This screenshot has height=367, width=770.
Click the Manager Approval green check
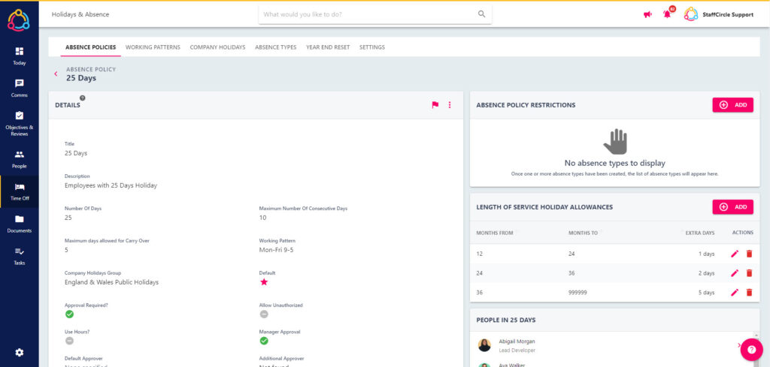[x=264, y=341]
